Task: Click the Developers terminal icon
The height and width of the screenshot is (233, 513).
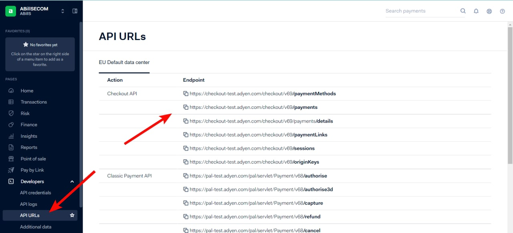Action: pos(11,181)
